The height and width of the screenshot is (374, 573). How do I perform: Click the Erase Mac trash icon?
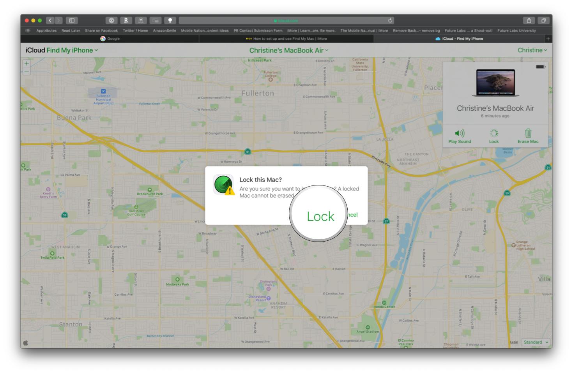528,133
